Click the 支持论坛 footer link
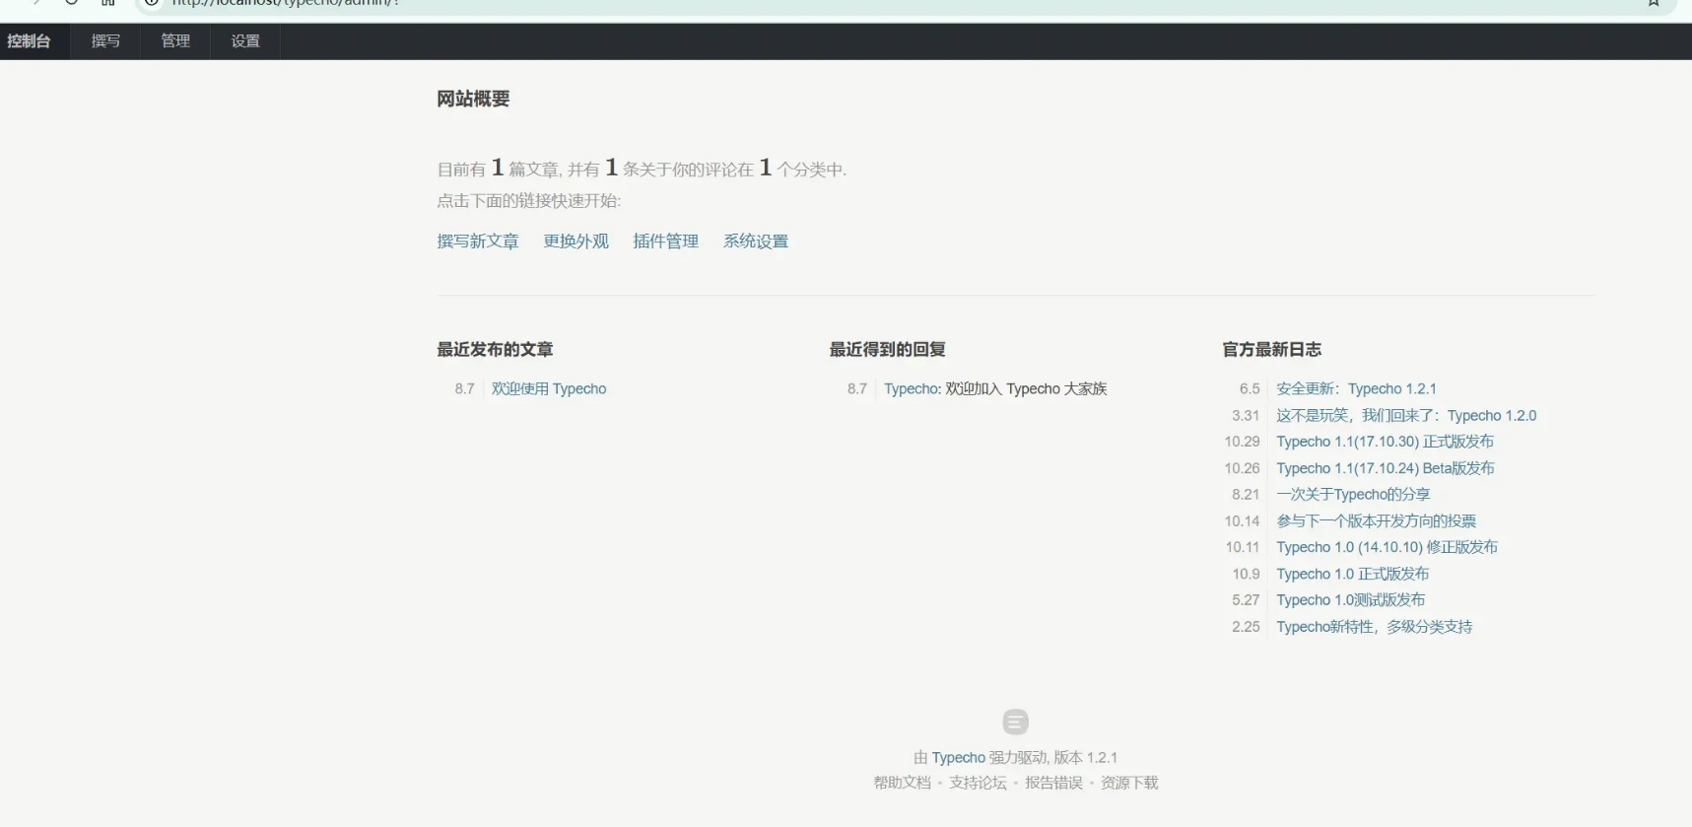The image size is (1692, 827). [978, 783]
